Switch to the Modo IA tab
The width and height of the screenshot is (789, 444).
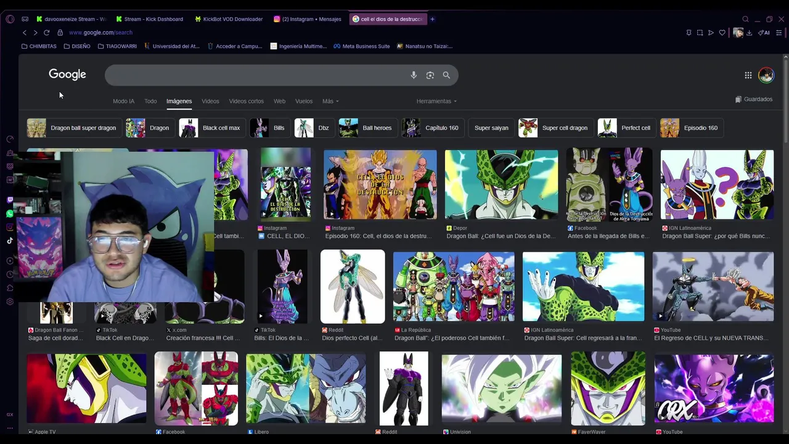point(123,101)
